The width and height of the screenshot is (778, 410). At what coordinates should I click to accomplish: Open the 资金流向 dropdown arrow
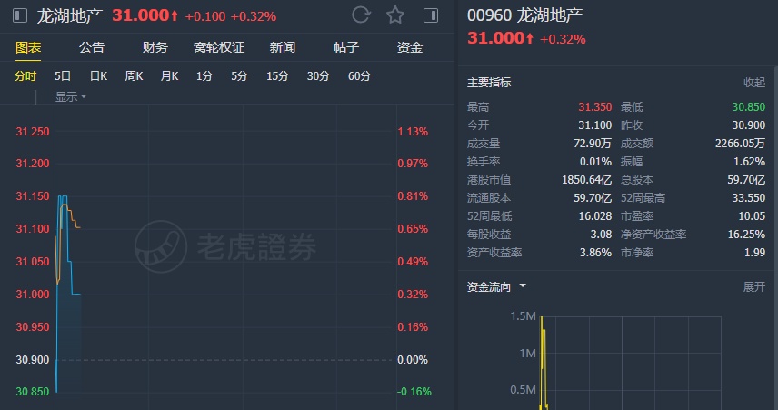523,285
